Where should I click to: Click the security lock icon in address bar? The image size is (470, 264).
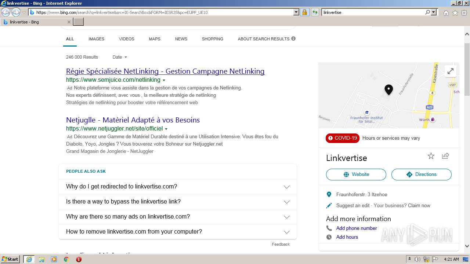304,12
